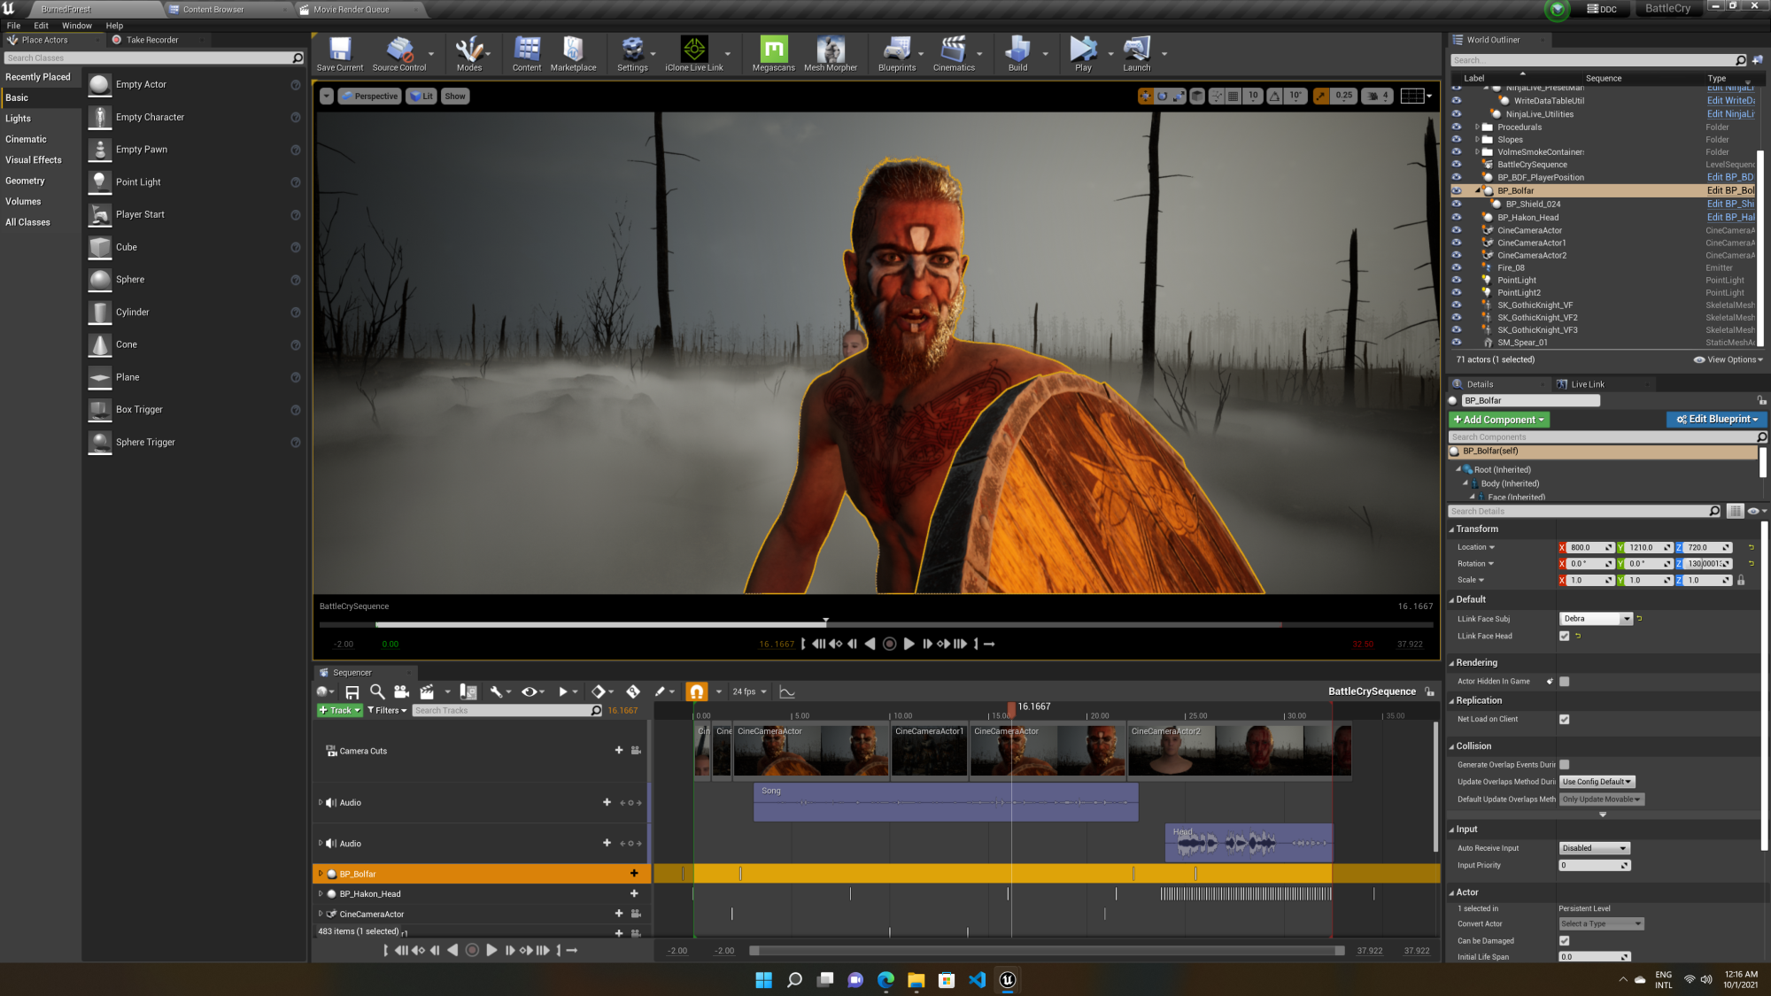1771x996 pixels.
Task: Open the File menu
Action: 13,25
